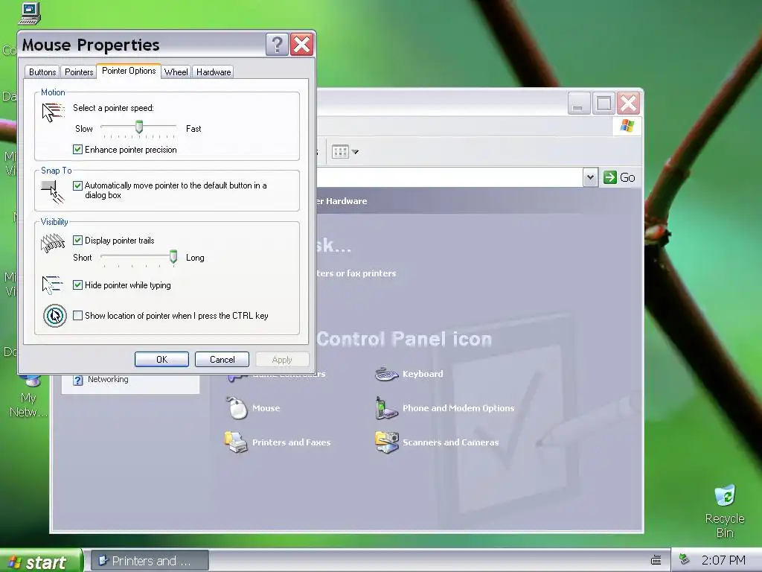Open the Scanners and Cameras icon
The width and height of the screenshot is (762, 572).
pos(387,442)
